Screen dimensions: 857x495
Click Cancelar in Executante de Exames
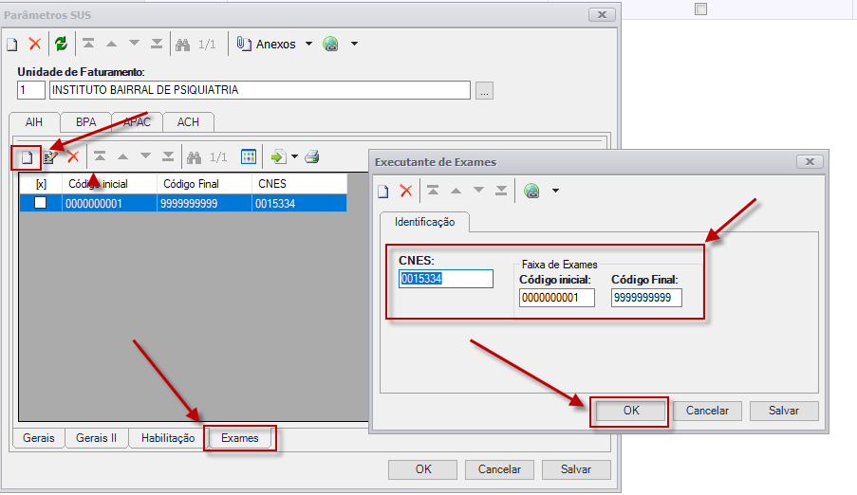coord(707,411)
